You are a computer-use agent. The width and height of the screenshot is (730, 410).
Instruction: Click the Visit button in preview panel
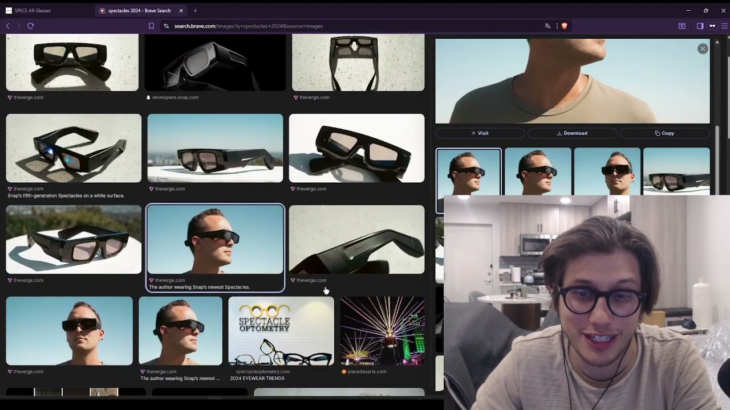pyautogui.click(x=480, y=133)
